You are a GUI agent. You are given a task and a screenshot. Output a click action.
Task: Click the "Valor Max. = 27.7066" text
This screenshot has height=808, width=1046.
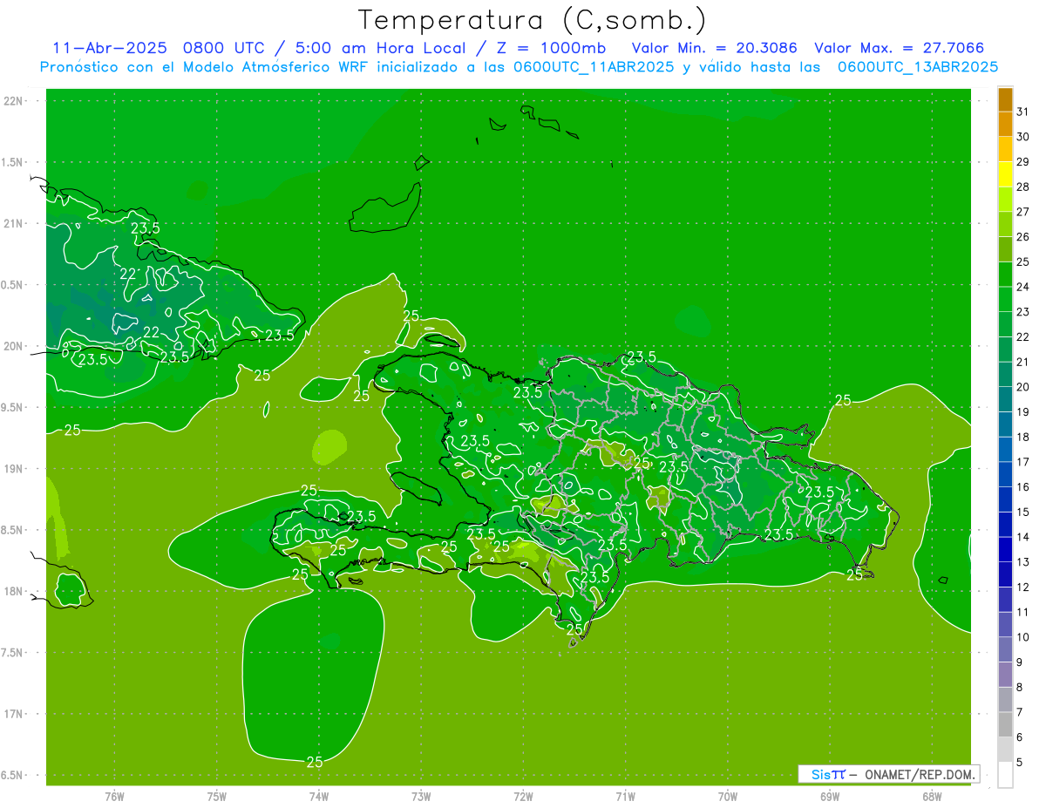coord(900,48)
